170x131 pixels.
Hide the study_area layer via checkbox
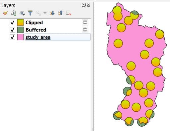click(x=12, y=37)
